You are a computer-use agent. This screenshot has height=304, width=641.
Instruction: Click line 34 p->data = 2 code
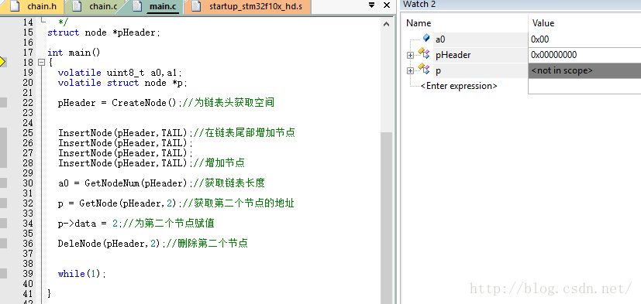click(90, 224)
